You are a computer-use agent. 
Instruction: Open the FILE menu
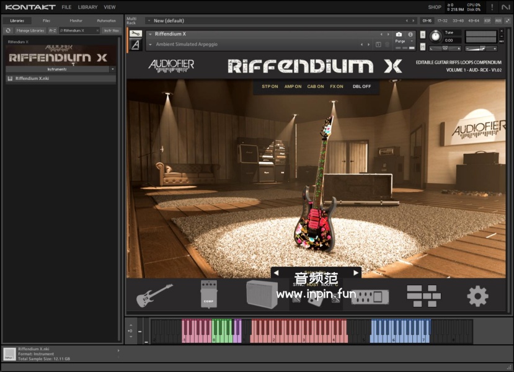66,7
